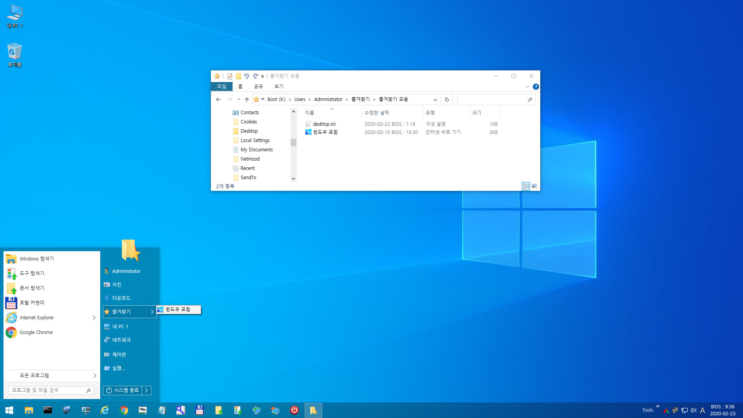Click the Redo arrow in Explorer title bar
743x418 pixels.
[x=255, y=76]
